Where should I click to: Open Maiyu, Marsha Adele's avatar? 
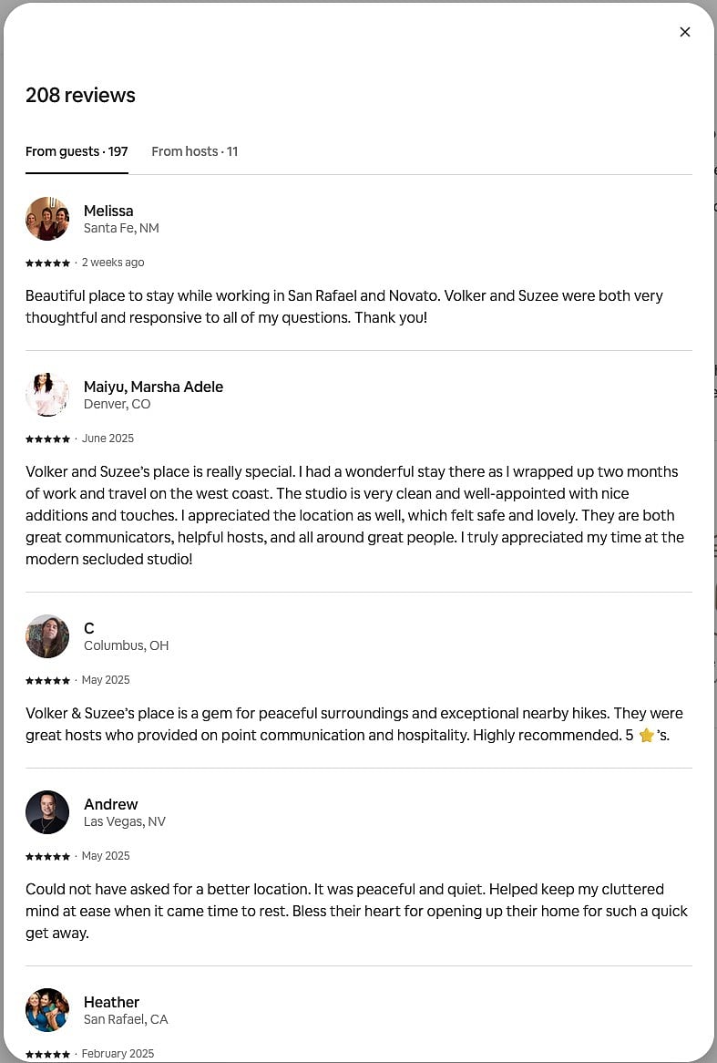click(x=47, y=395)
